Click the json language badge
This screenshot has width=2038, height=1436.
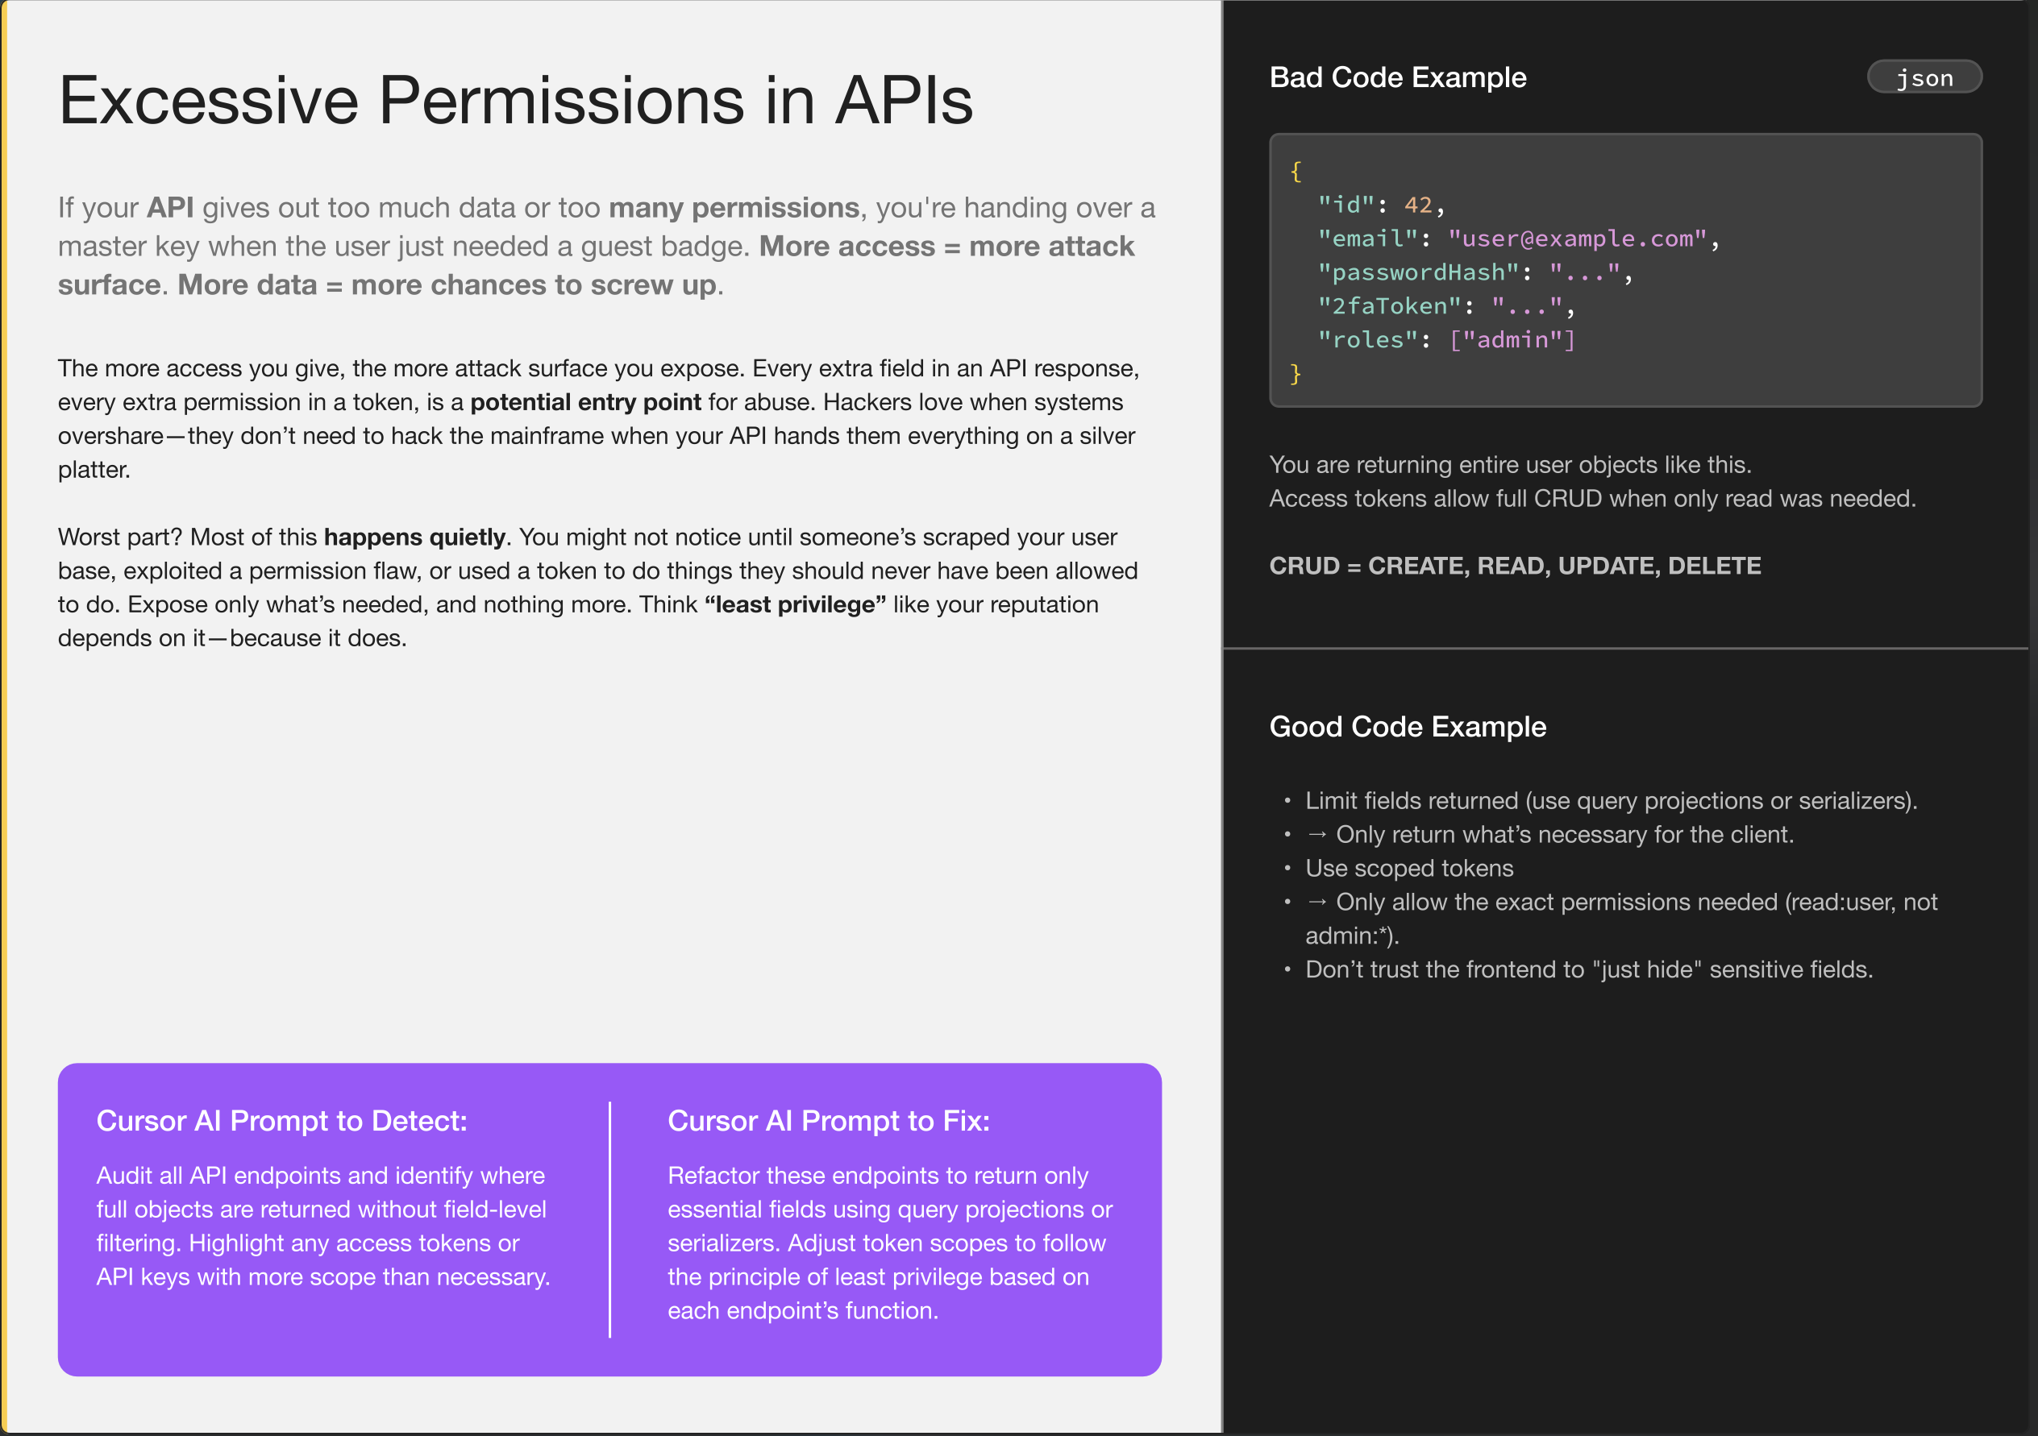point(1924,78)
